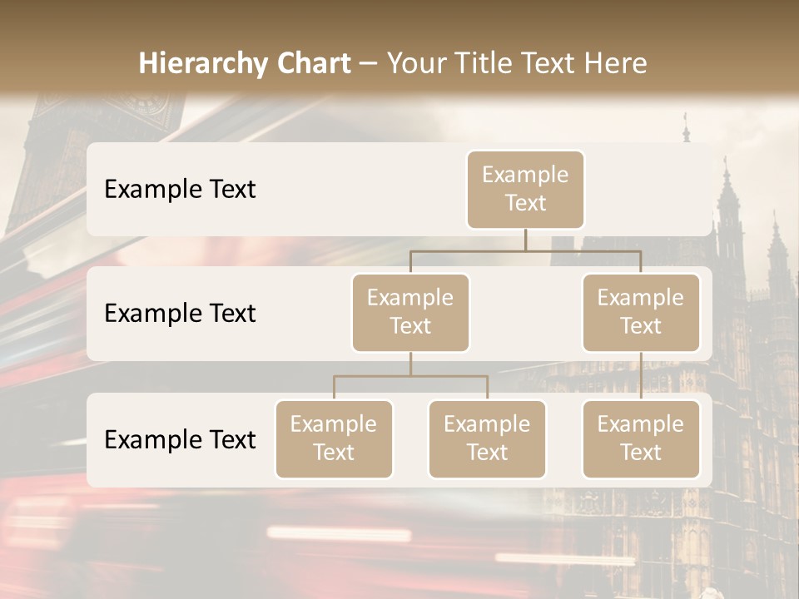Click the second row's "Example Text" label
799x599 pixels.
click(x=180, y=314)
